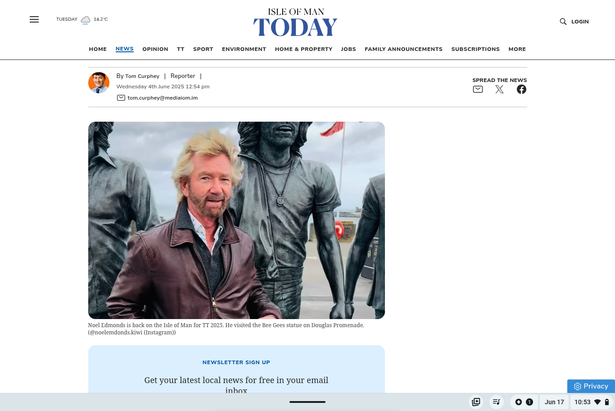
Task: Share article via email icon
Action: coord(478,89)
